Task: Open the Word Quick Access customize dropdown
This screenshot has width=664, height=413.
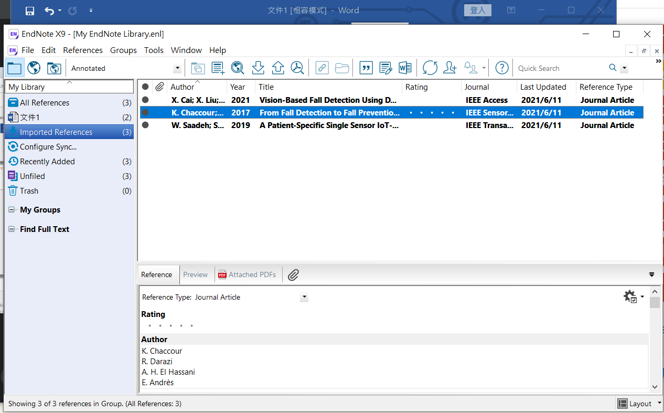Action: click(x=91, y=10)
